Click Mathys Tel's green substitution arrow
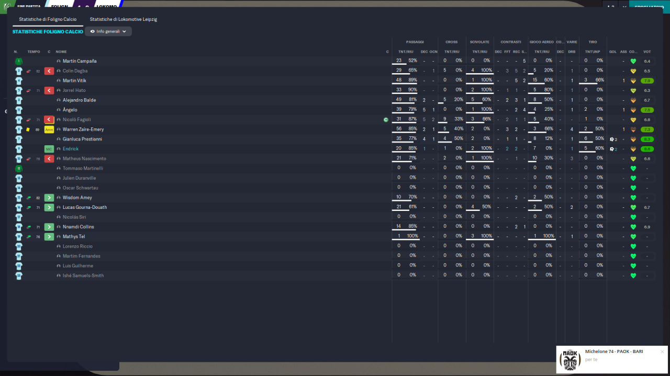670x376 pixels. click(x=49, y=237)
